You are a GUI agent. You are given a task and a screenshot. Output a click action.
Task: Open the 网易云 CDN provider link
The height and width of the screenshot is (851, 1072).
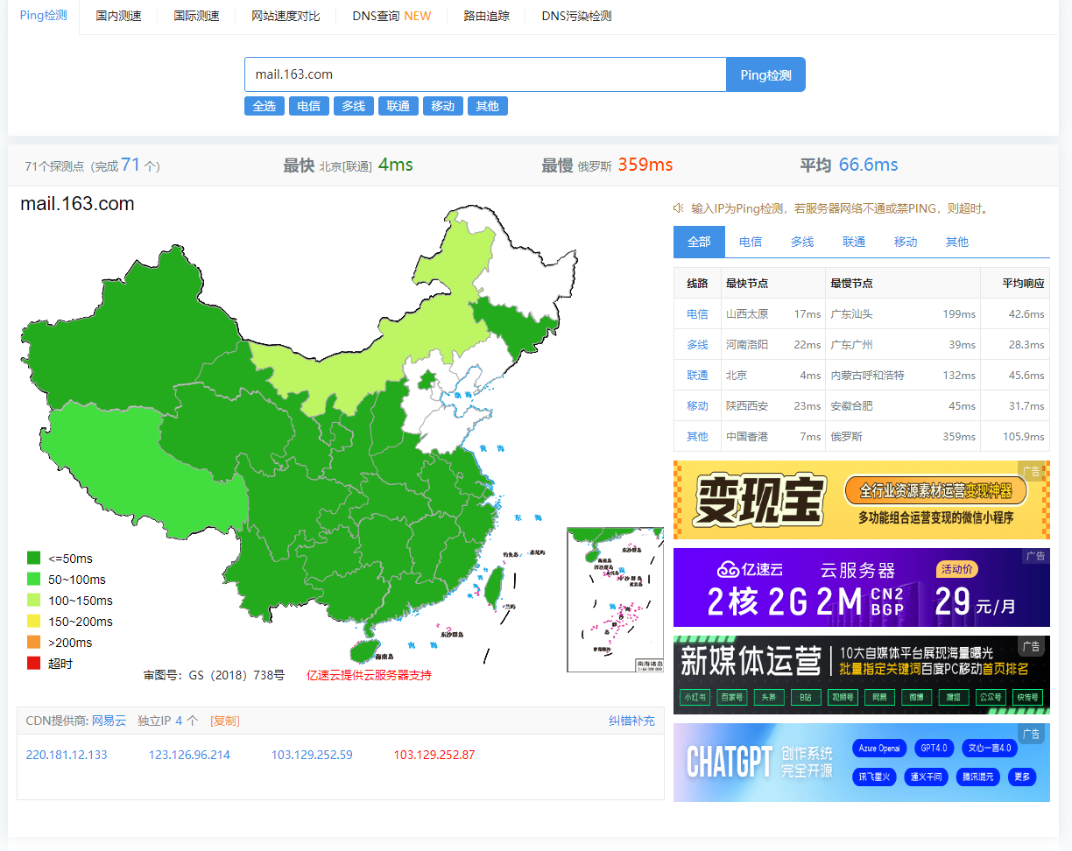tap(109, 721)
